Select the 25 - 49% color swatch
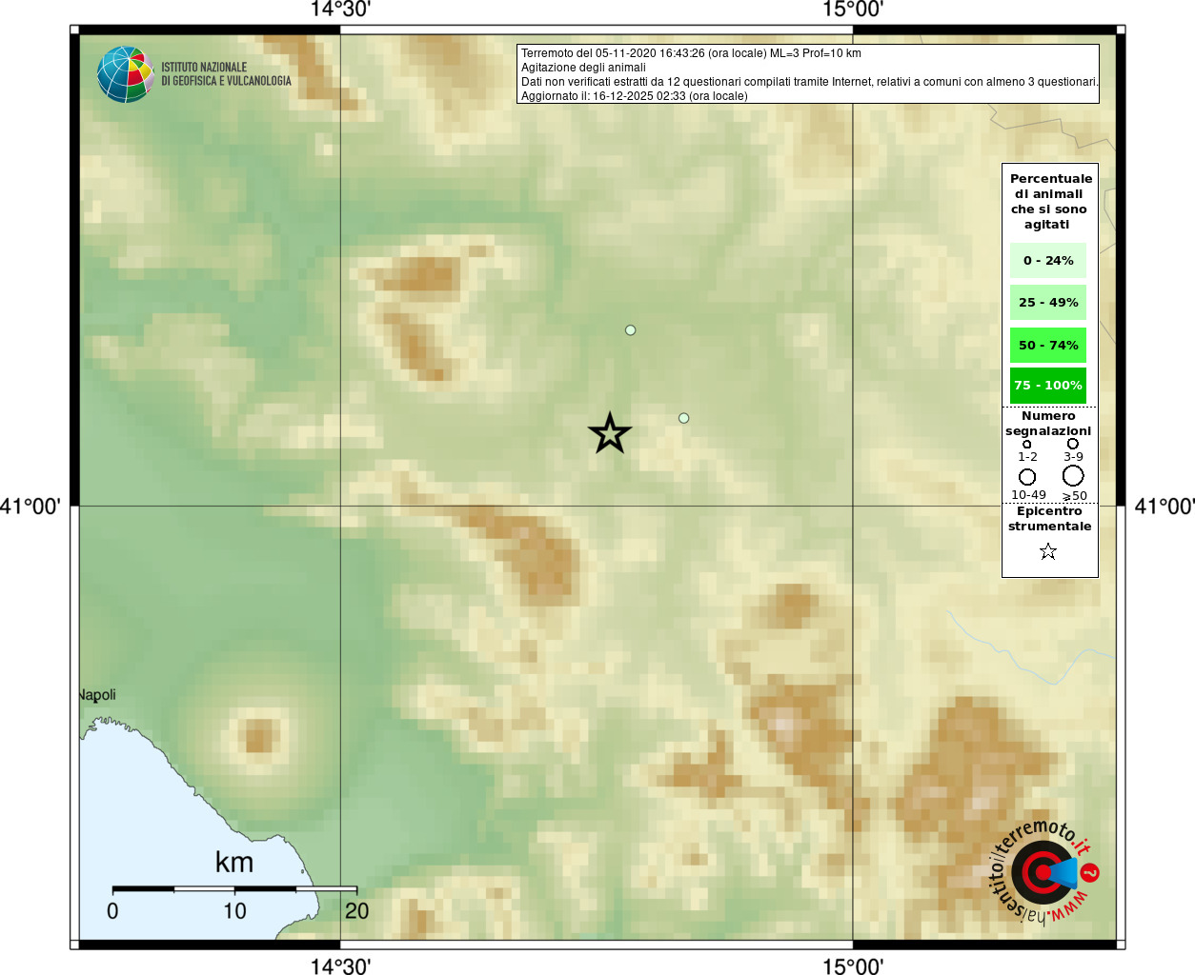 coord(1048,302)
